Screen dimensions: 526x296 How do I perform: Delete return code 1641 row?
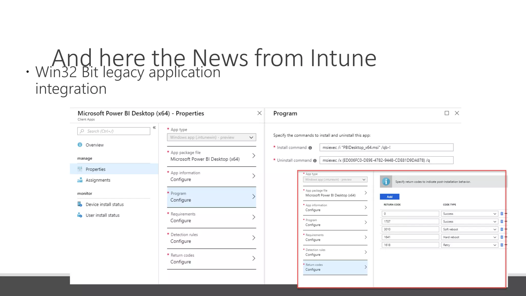coord(502,237)
